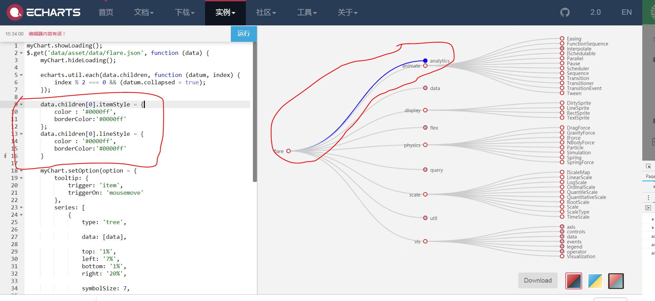Open the GitHub repository icon

click(565, 12)
